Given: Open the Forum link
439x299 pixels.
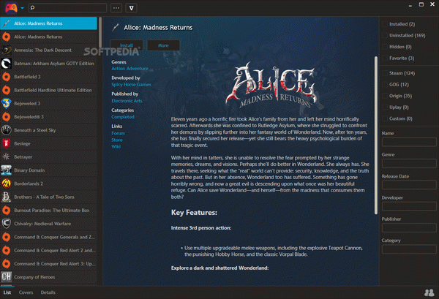Looking at the screenshot, I should coord(118,133).
